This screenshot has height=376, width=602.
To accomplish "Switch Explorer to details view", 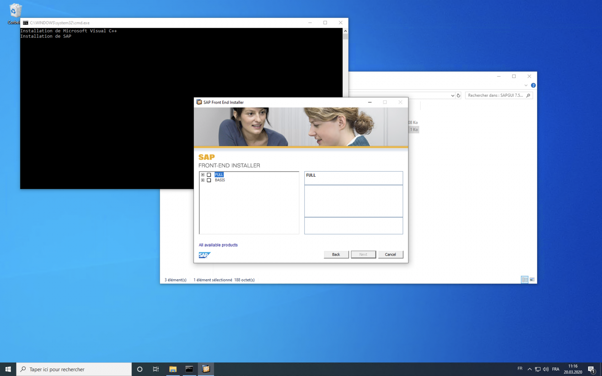I will [525, 280].
